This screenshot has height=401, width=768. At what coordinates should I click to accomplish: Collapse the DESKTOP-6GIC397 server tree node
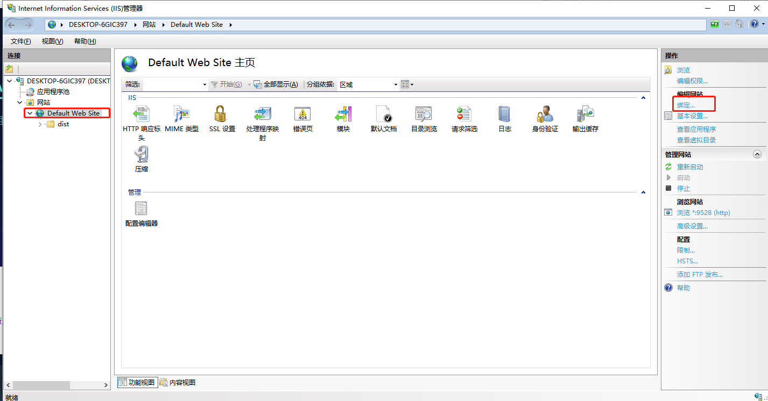[x=10, y=81]
